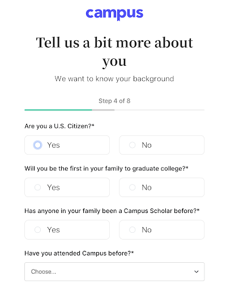Viewport: 231px width, 290px height.
Task: Click 'Has anyone in your family been a Campus Scholar' label
Action: tap(112, 211)
